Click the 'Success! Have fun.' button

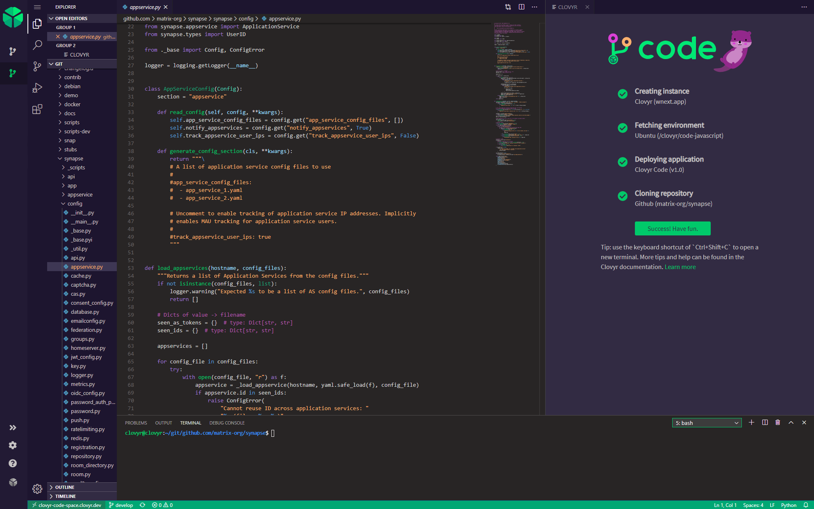pyautogui.click(x=673, y=228)
